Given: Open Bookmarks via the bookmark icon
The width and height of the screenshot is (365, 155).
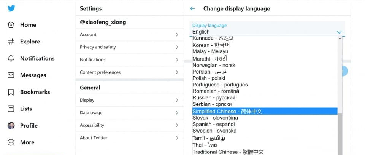Looking at the screenshot, I should tap(11, 92).
